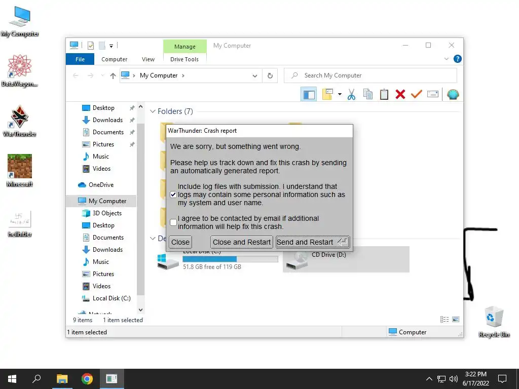Image resolution: width=519 pixels, height=389 pixels.
Task: Switch to large icons view in status bar
Action: [x=456, y=320]
